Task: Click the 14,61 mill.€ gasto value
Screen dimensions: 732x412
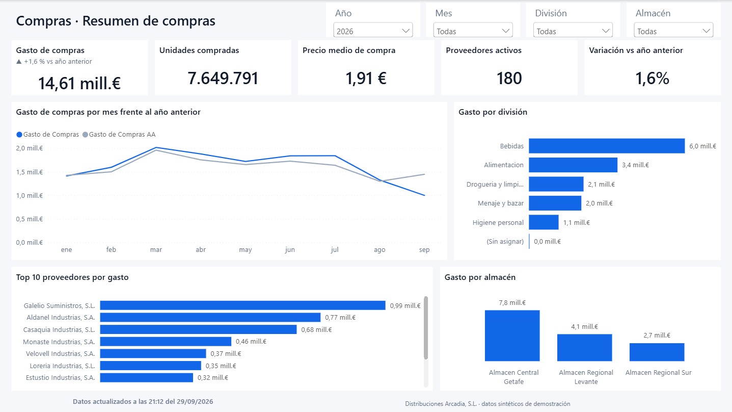Action: (79, 83)
